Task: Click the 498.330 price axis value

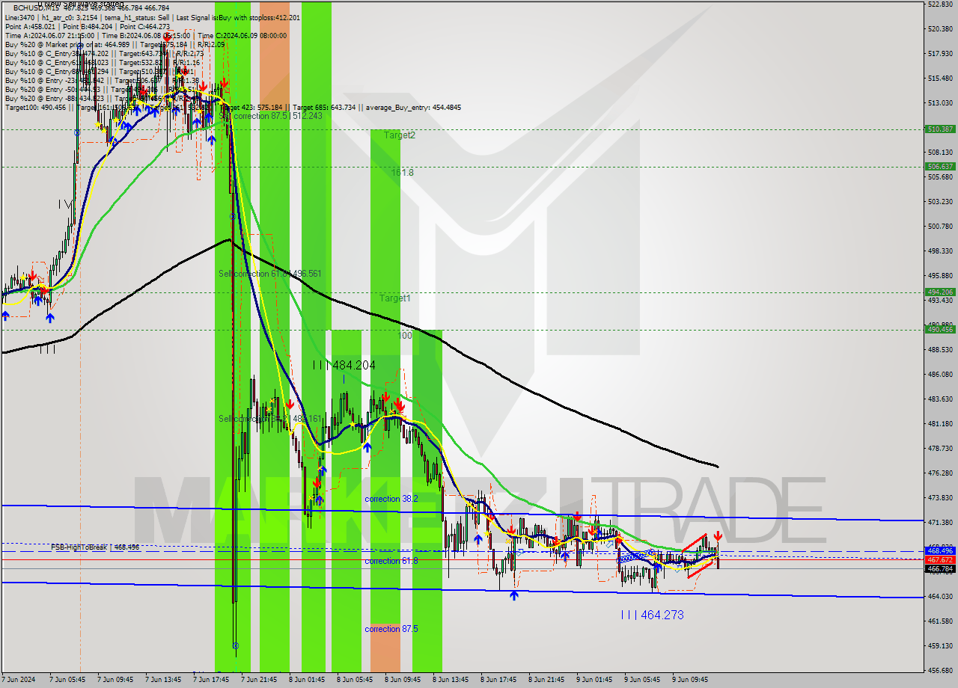Action: tap(939, 251)
